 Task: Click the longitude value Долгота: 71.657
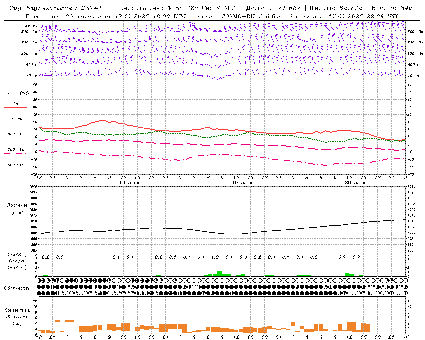pos(274,8)
